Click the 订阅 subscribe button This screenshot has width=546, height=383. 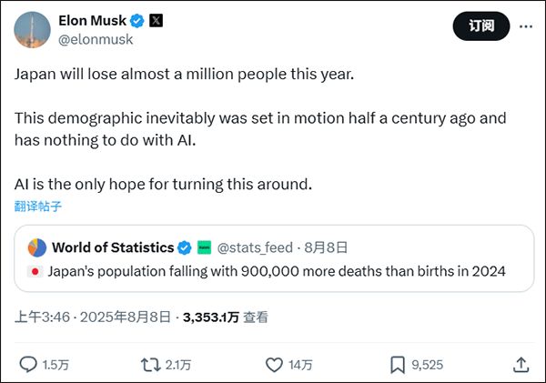point(480,26)
